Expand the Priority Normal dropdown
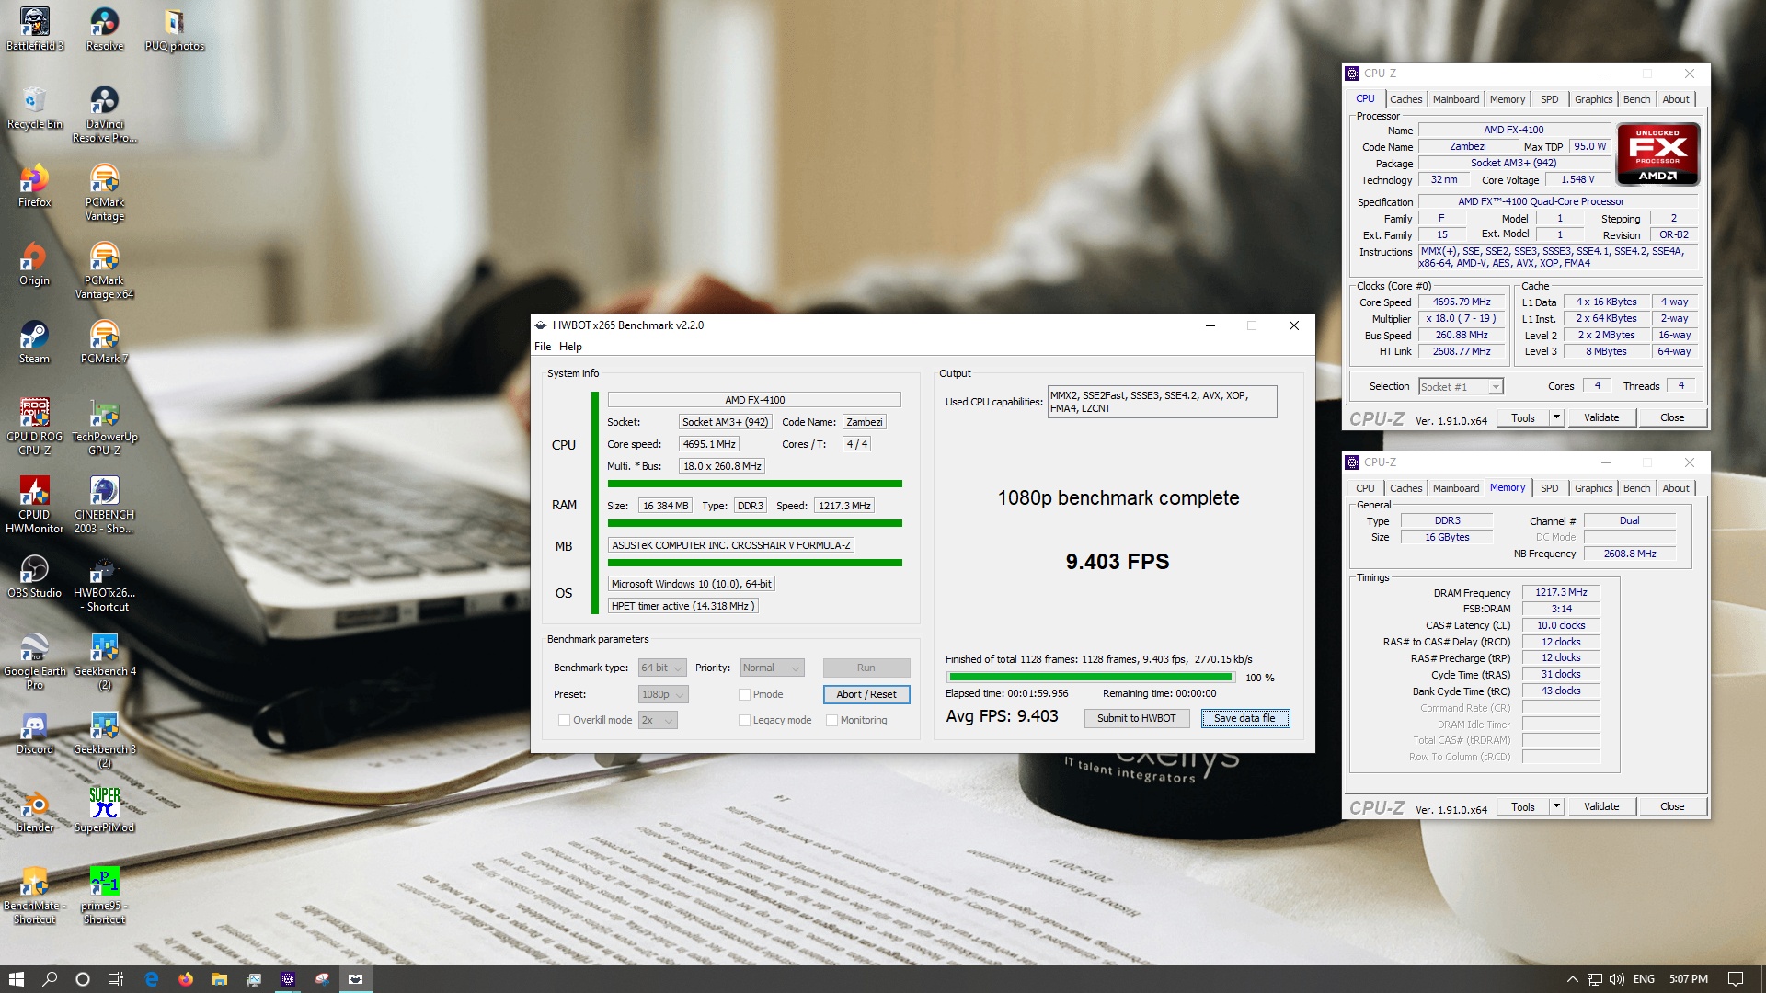 coord(772,668)
